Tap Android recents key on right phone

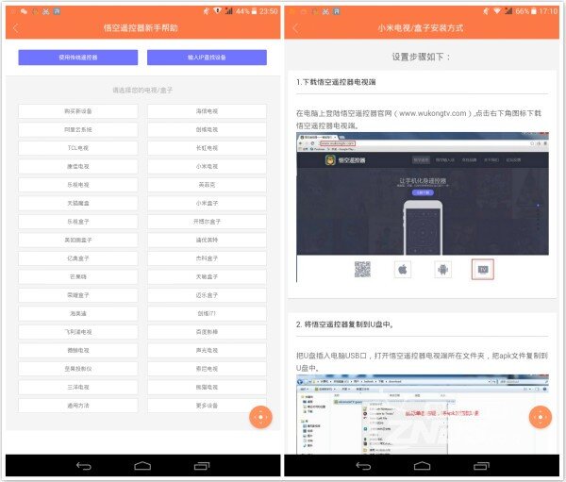[481, 466]
